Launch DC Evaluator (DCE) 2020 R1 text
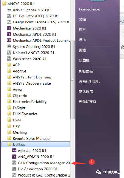Screen dimensions: 124x178 pos(36,16)
